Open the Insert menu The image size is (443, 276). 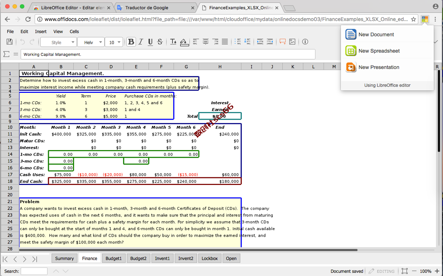41,31
